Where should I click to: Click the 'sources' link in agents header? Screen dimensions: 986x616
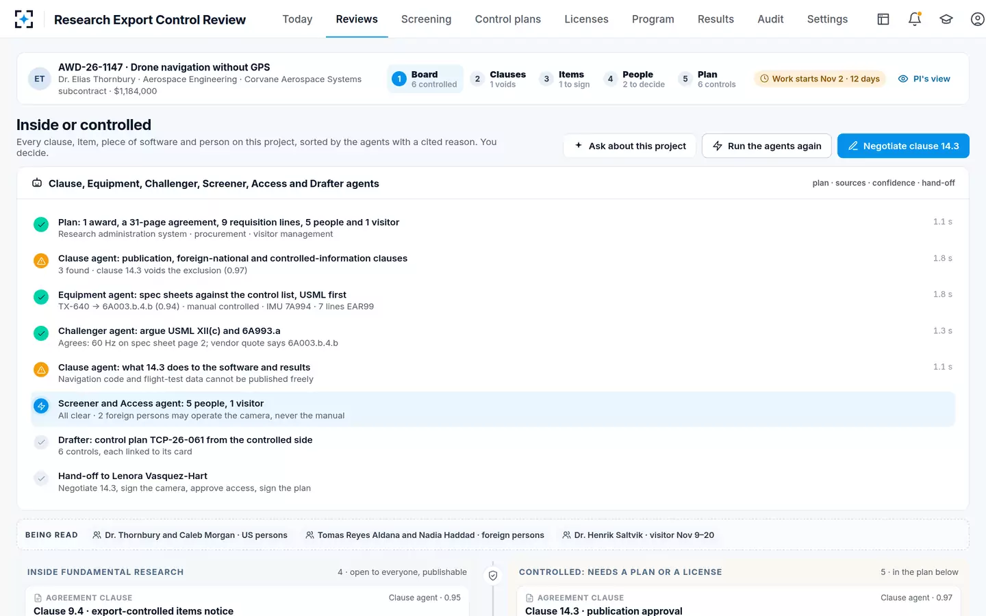pos(850,183)
